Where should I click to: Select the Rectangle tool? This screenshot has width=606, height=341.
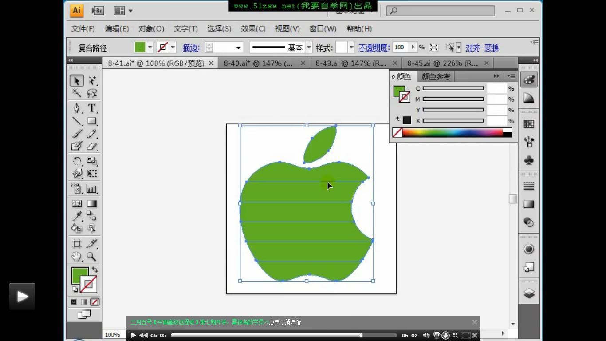(92, 121)
